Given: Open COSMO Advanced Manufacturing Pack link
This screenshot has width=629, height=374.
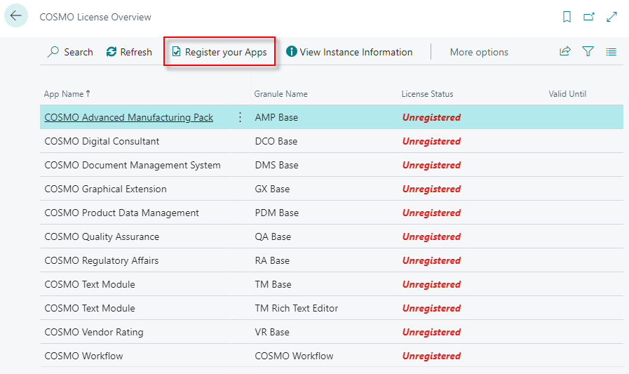Looking at the screenshot, I should 128,117.
